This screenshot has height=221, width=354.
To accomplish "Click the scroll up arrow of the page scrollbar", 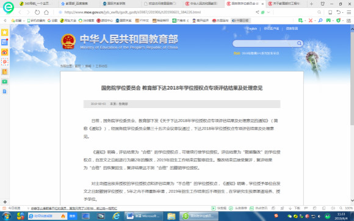I will (x=352, y=29).
